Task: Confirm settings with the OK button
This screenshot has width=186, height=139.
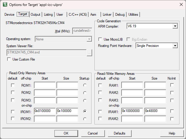Action: [x=66, y=133]
